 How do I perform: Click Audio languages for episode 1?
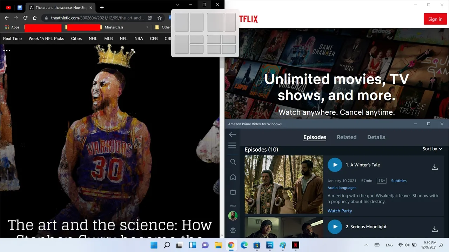click(342, 188)
